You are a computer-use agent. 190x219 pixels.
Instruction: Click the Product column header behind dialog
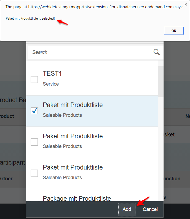[7, 116]
